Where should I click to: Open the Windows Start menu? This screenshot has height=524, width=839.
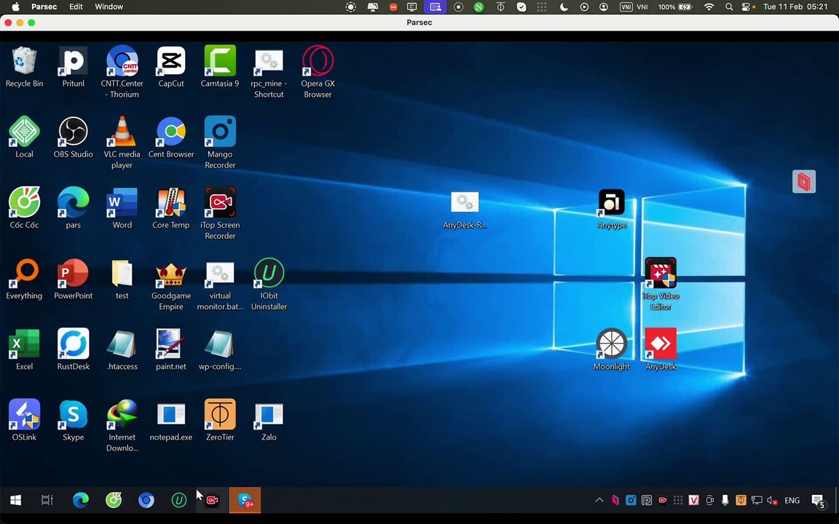pyautogui.click(x=15, y=500)
